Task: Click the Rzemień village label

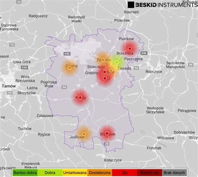Action: [132, 12]
